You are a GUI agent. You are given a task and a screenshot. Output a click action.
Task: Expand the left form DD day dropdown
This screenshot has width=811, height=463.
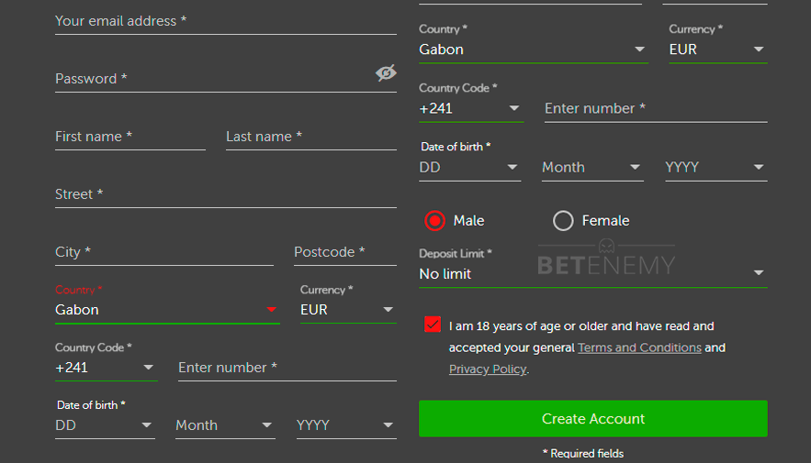tap(105, 425)
